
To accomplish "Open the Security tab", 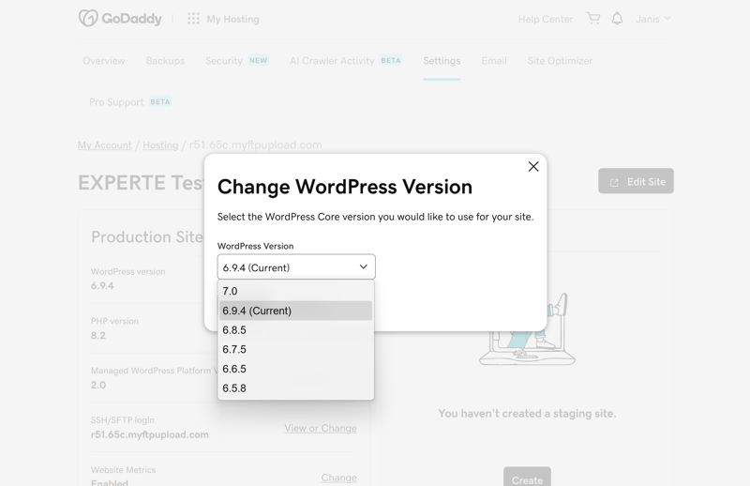I will [237, 61].
